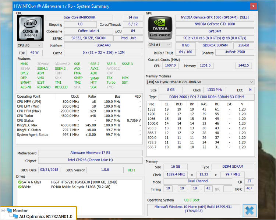Click the tRFC 467 value

point(249,188)
